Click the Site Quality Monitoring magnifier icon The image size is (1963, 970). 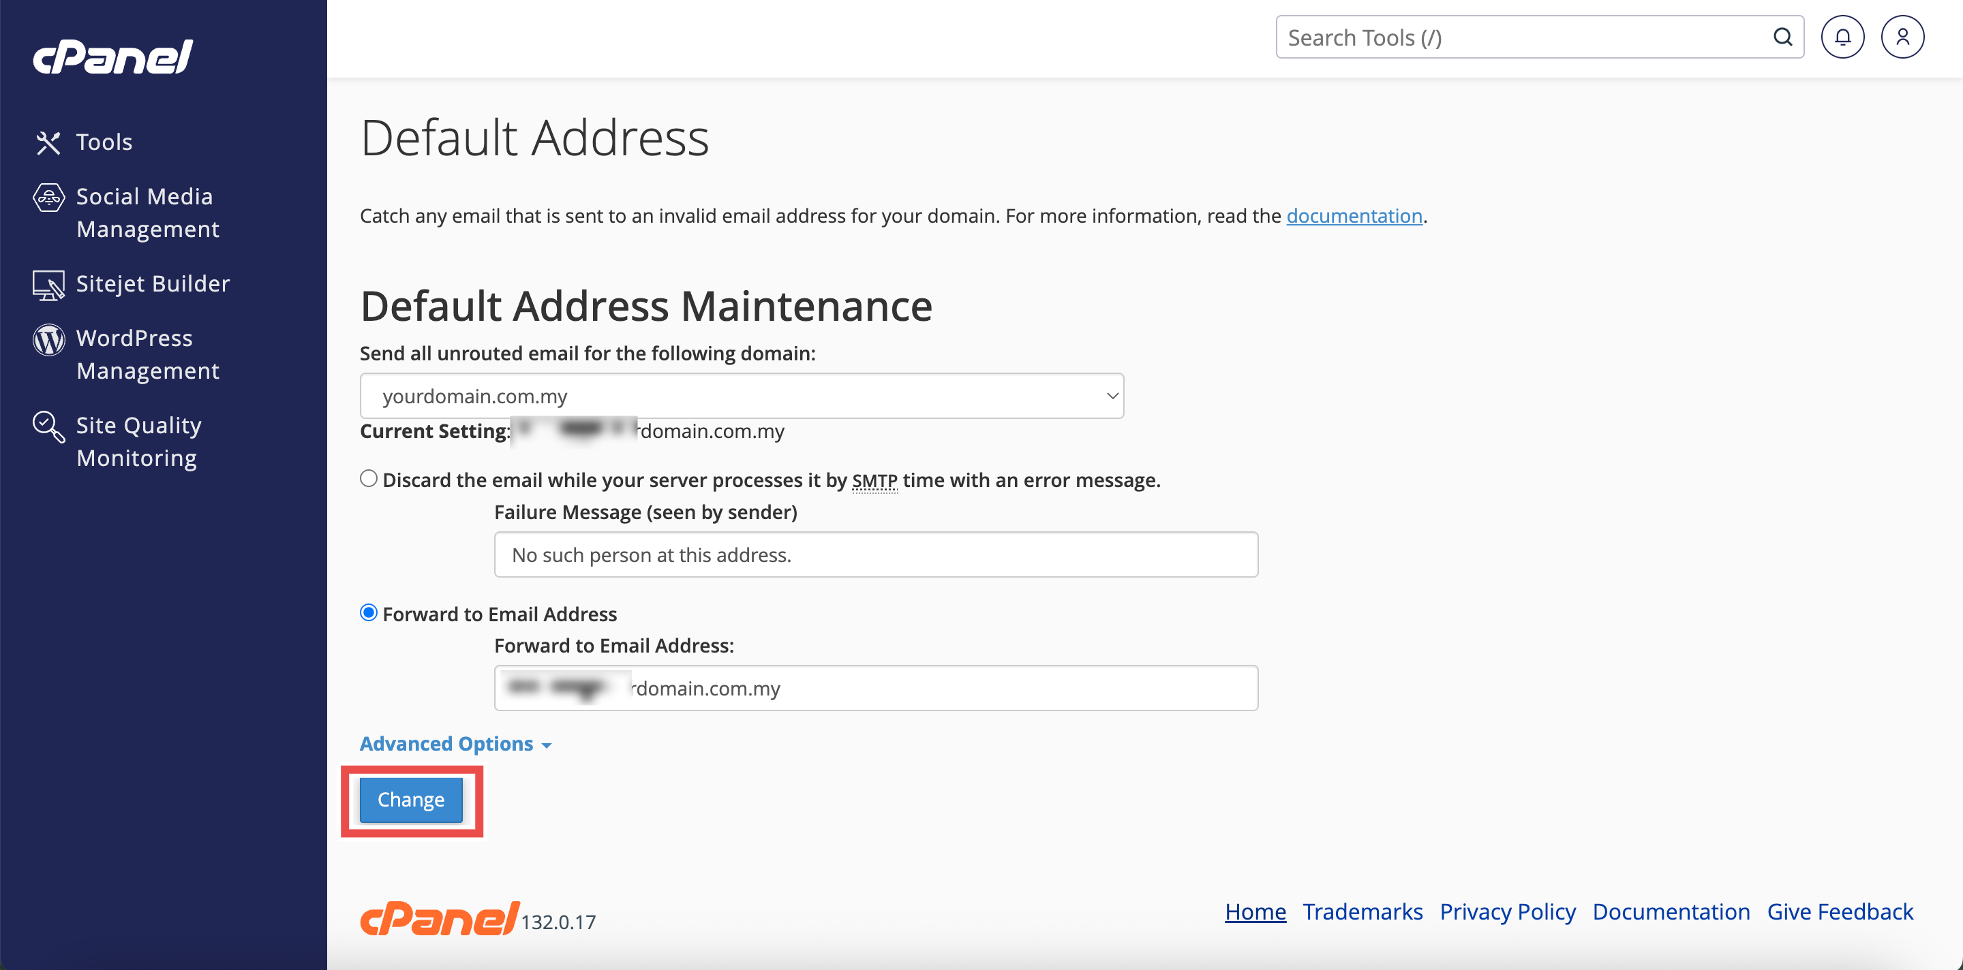(x=48, y=426)
